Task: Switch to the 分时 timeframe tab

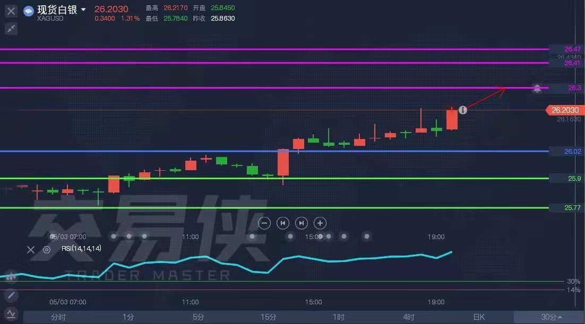Action: tap(58, 317)
